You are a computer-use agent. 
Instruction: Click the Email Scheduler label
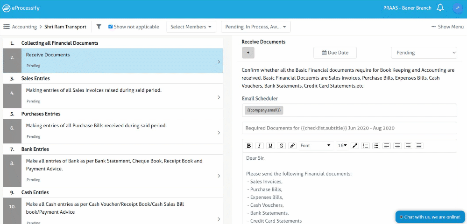(261, 98)
